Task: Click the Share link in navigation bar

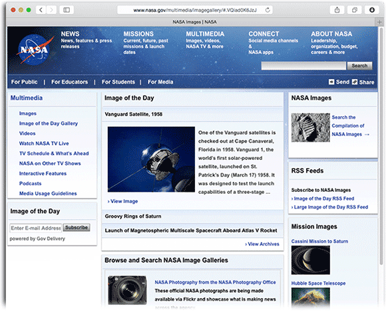Action: coord(366,82)
